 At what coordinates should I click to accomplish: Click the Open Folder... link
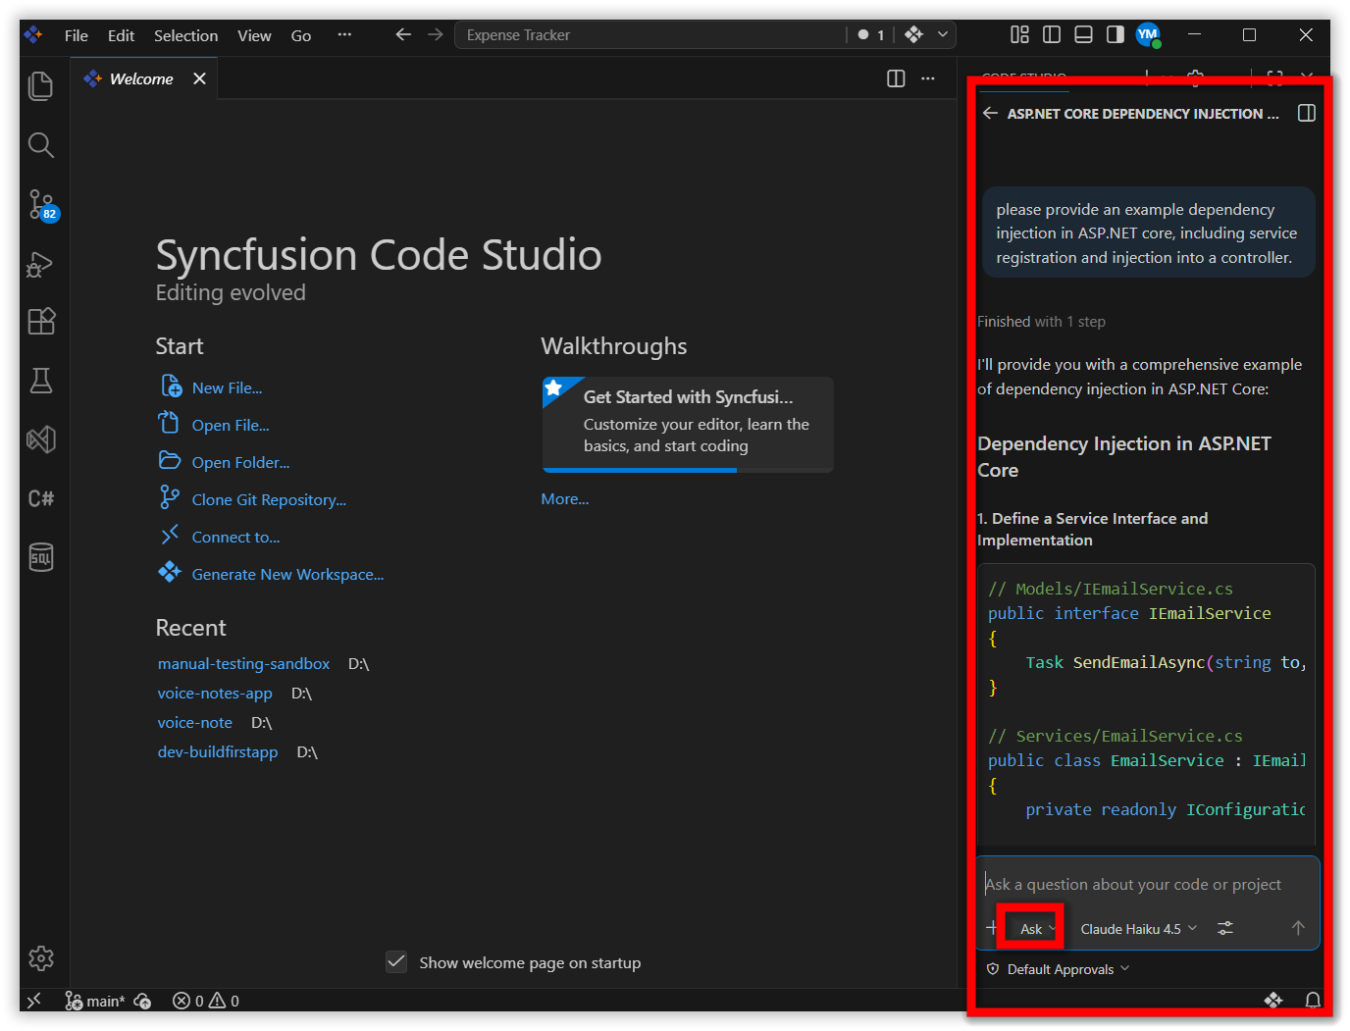[x=240, y=463]
